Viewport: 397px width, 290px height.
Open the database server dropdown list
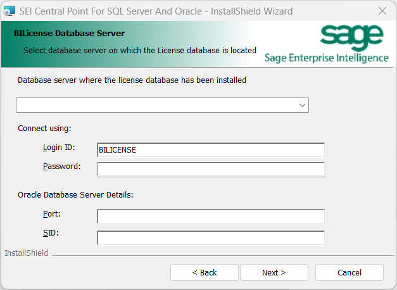coord(302,105)
